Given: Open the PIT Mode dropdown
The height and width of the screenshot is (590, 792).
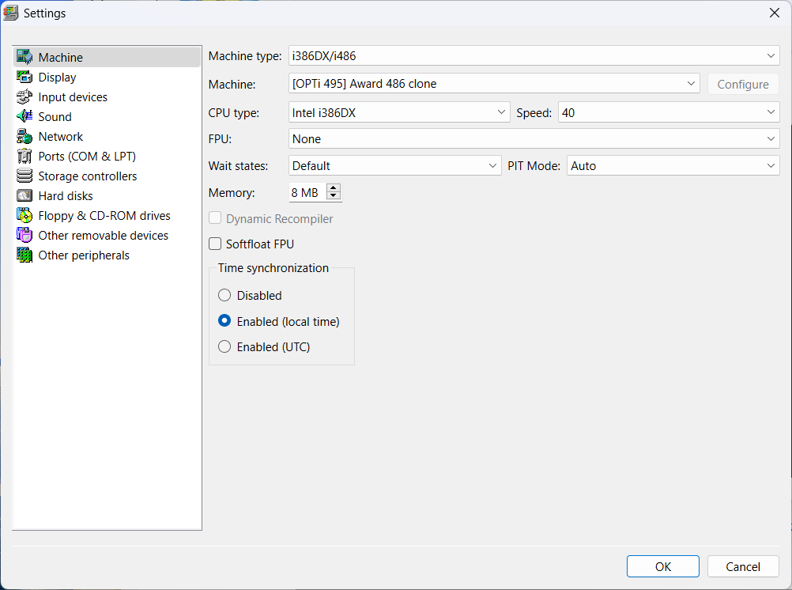Looking at the screenshot, I should (x=673, y=166).
